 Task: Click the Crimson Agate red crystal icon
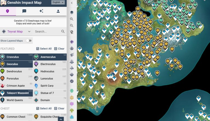click(x=2, y=86)
